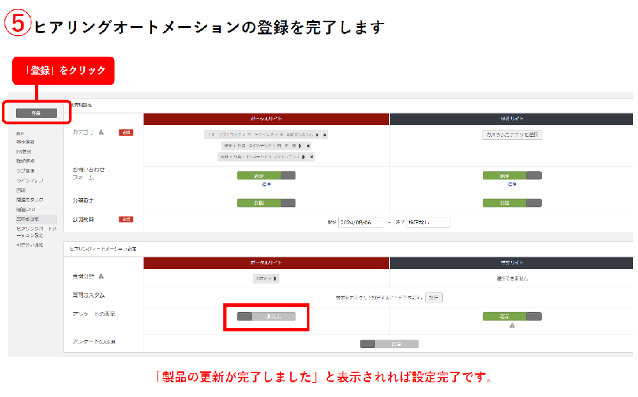Click warning icon under 特設サイト survey toggle

tap(512, 325)
